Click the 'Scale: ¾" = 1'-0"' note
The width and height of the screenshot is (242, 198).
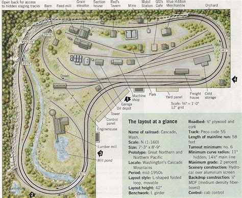185,103
